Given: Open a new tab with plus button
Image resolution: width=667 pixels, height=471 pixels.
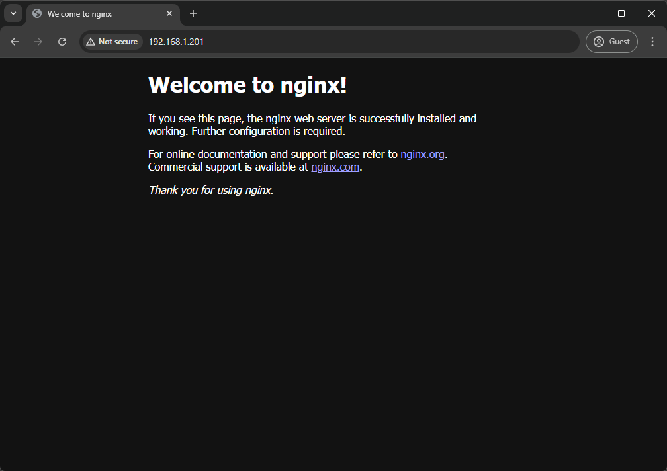Looking at the screenshot, I should click(193, 14).
